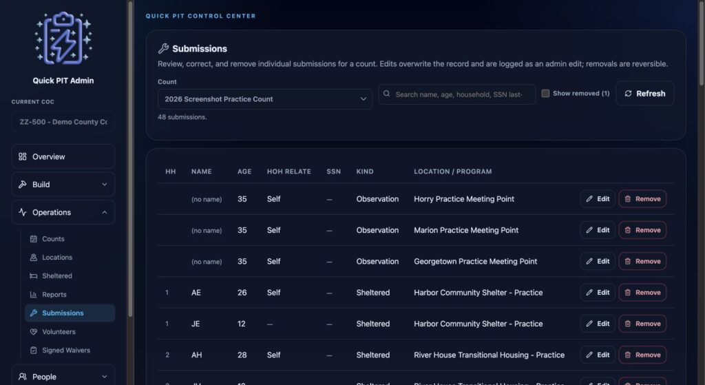
Task: Click the AGE column header
Action: [x=244, y=171]
